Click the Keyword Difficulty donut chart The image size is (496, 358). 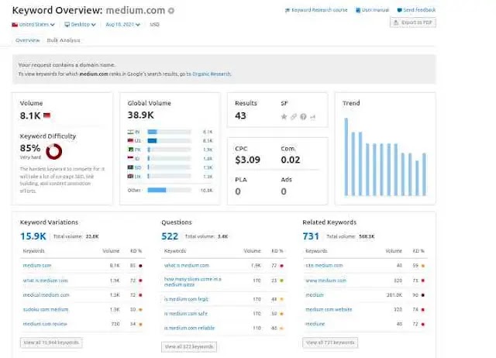tap(54, 151)
